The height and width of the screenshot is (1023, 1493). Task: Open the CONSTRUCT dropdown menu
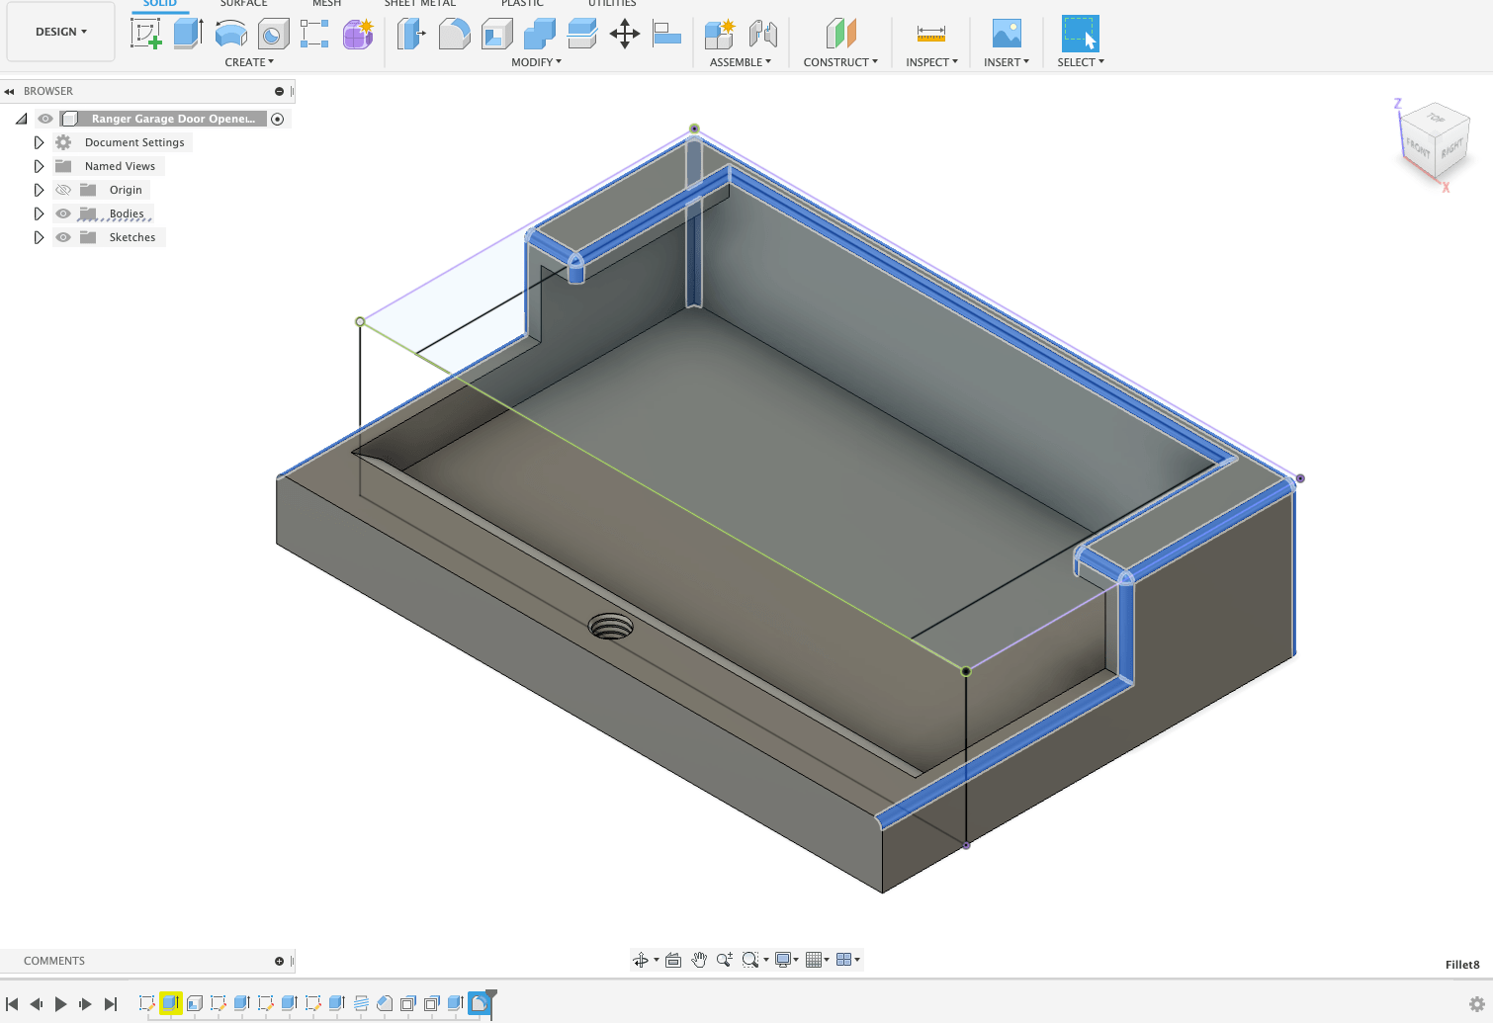pyautogui.click(x=840, y=62)
